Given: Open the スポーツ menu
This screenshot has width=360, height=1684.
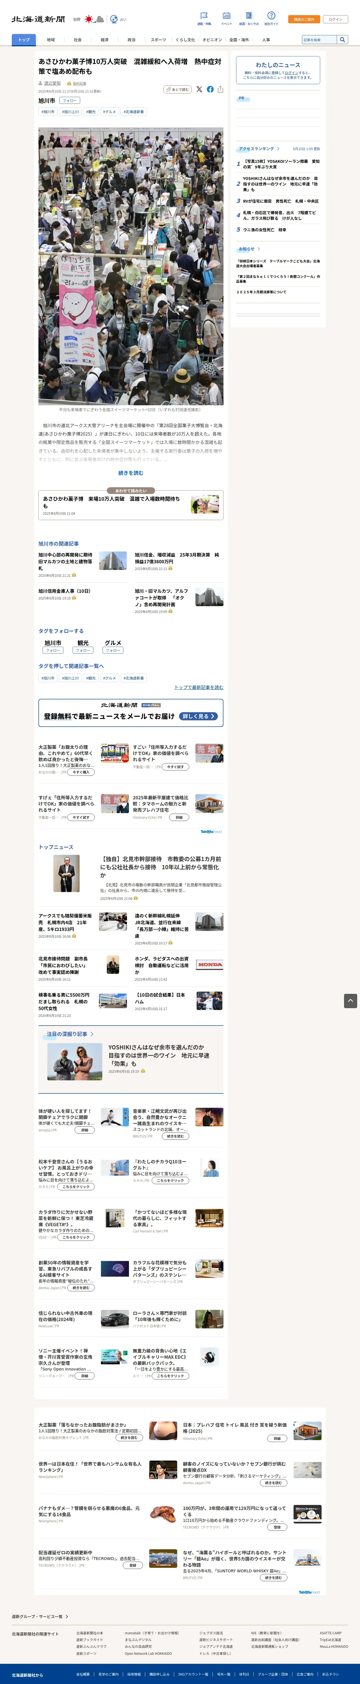Looking at the screenshot, I should coord(158,40).
